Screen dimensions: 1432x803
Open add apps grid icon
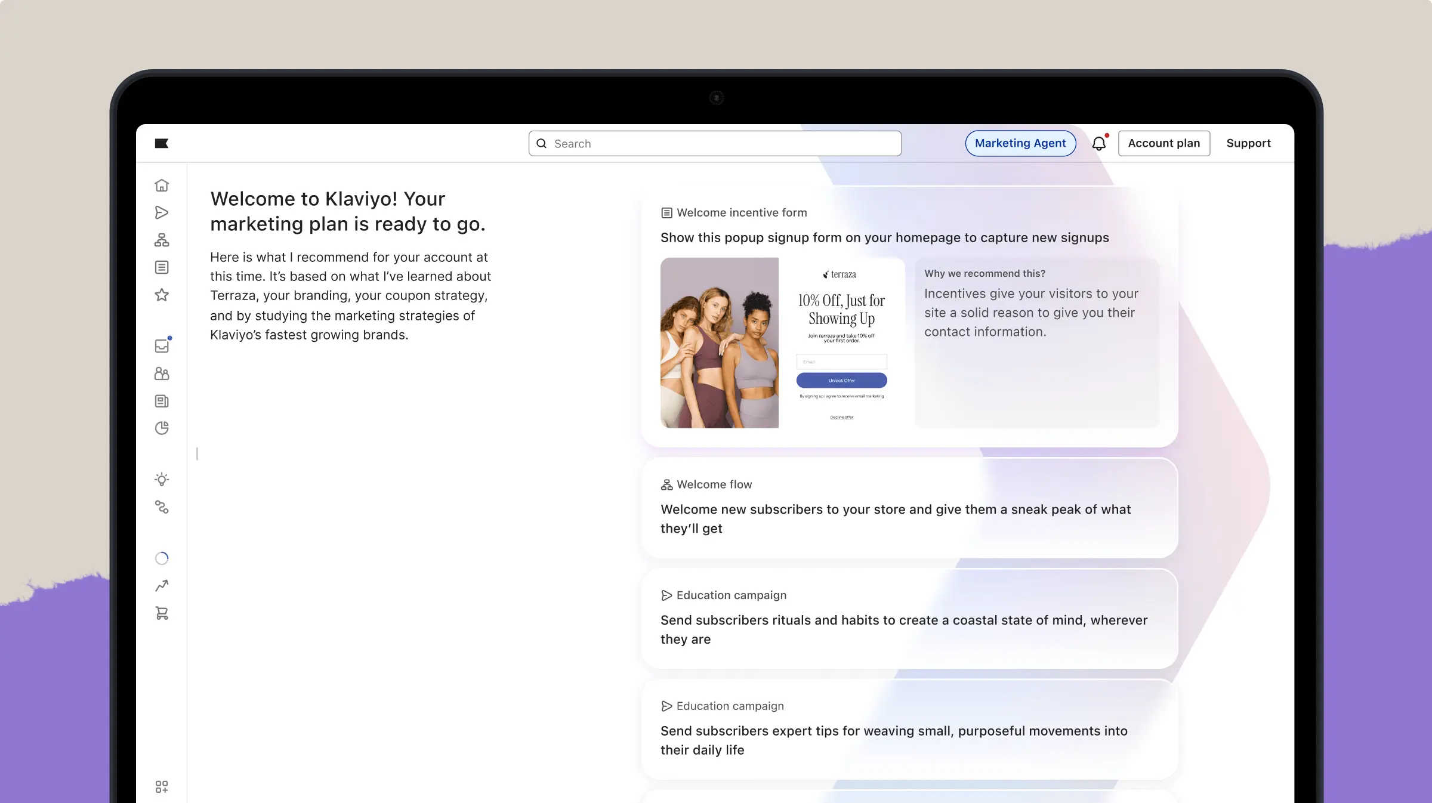pos(162,787)
